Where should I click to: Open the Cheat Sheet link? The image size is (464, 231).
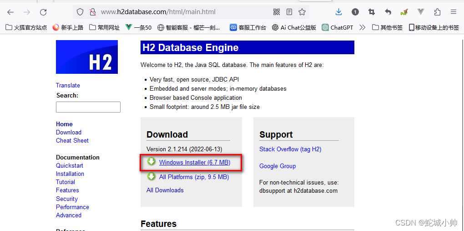click(72, 140)
